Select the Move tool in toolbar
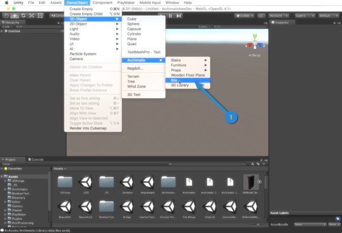The image size is (342, 233). coord(15,16)
